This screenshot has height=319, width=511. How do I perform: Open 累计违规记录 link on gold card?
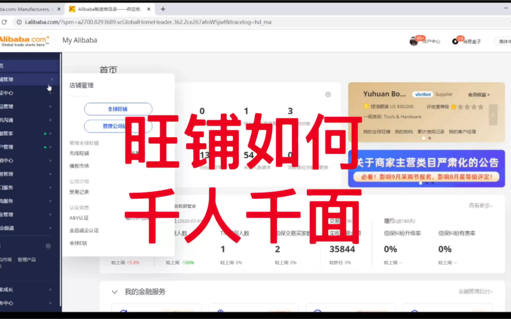[431, 132]
